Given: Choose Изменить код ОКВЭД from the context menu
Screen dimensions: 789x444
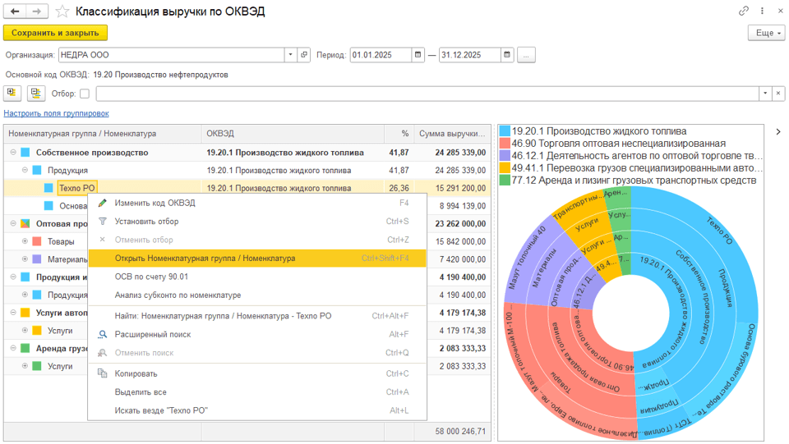Looking at the screenshot, I should tap(155, 203).
